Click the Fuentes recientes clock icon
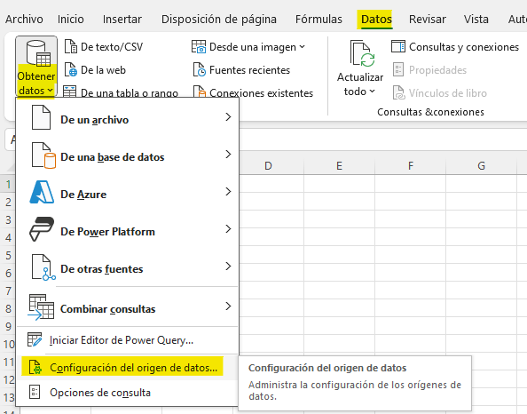527x414 pixels. point(200,69)
